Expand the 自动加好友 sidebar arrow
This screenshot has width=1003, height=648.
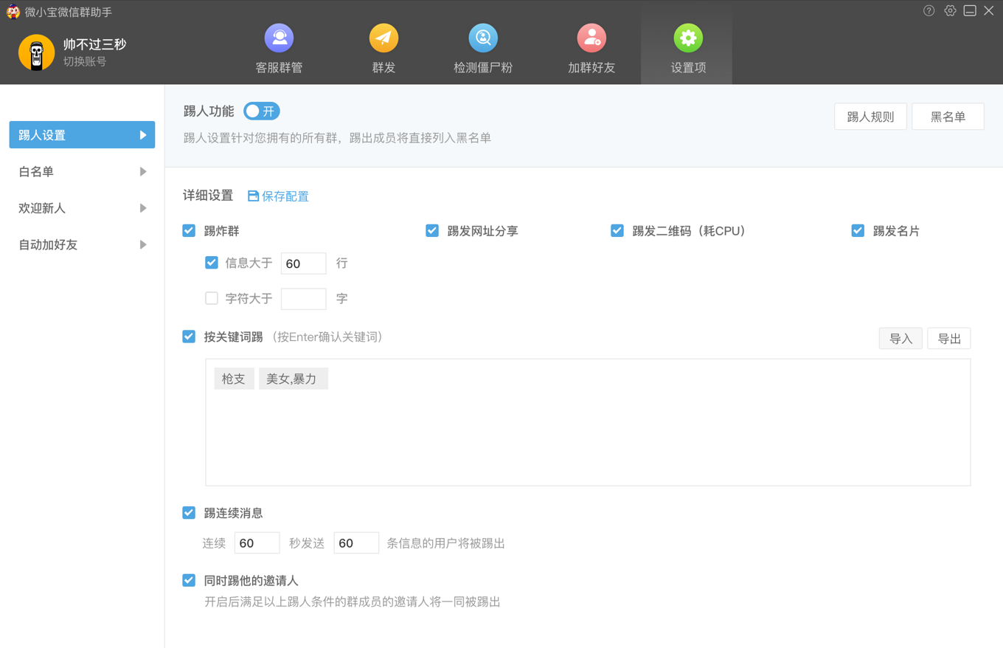(x=143, y=244)
